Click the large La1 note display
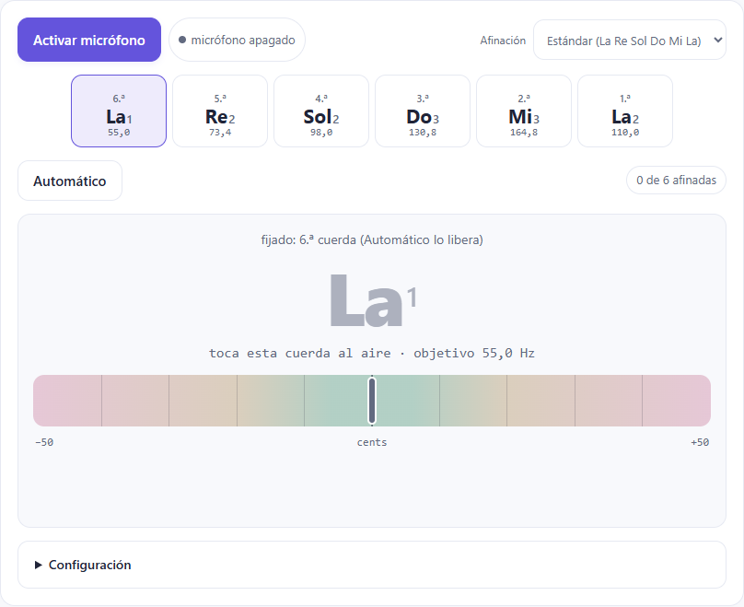This screenshot has width=744, height=607. point(373,300)
